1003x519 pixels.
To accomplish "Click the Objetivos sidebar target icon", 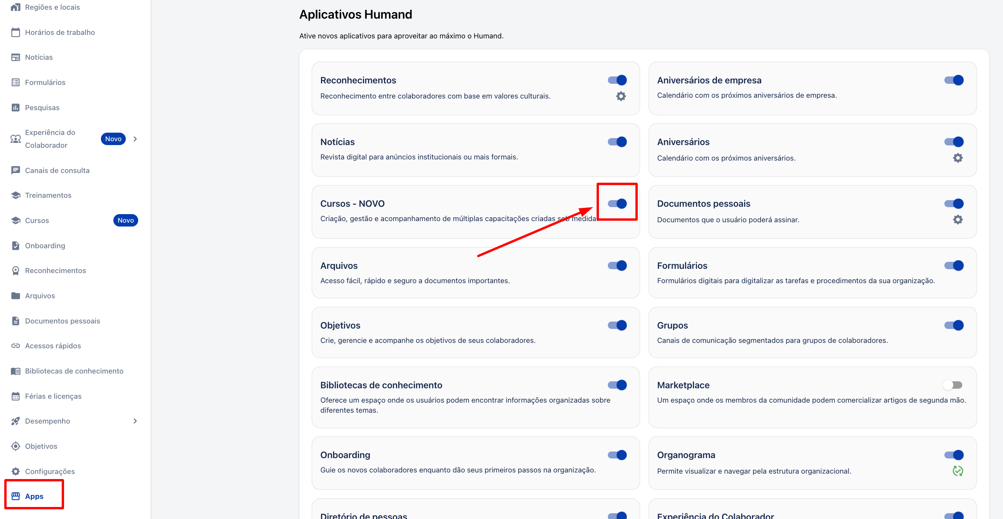I will 16,446.
